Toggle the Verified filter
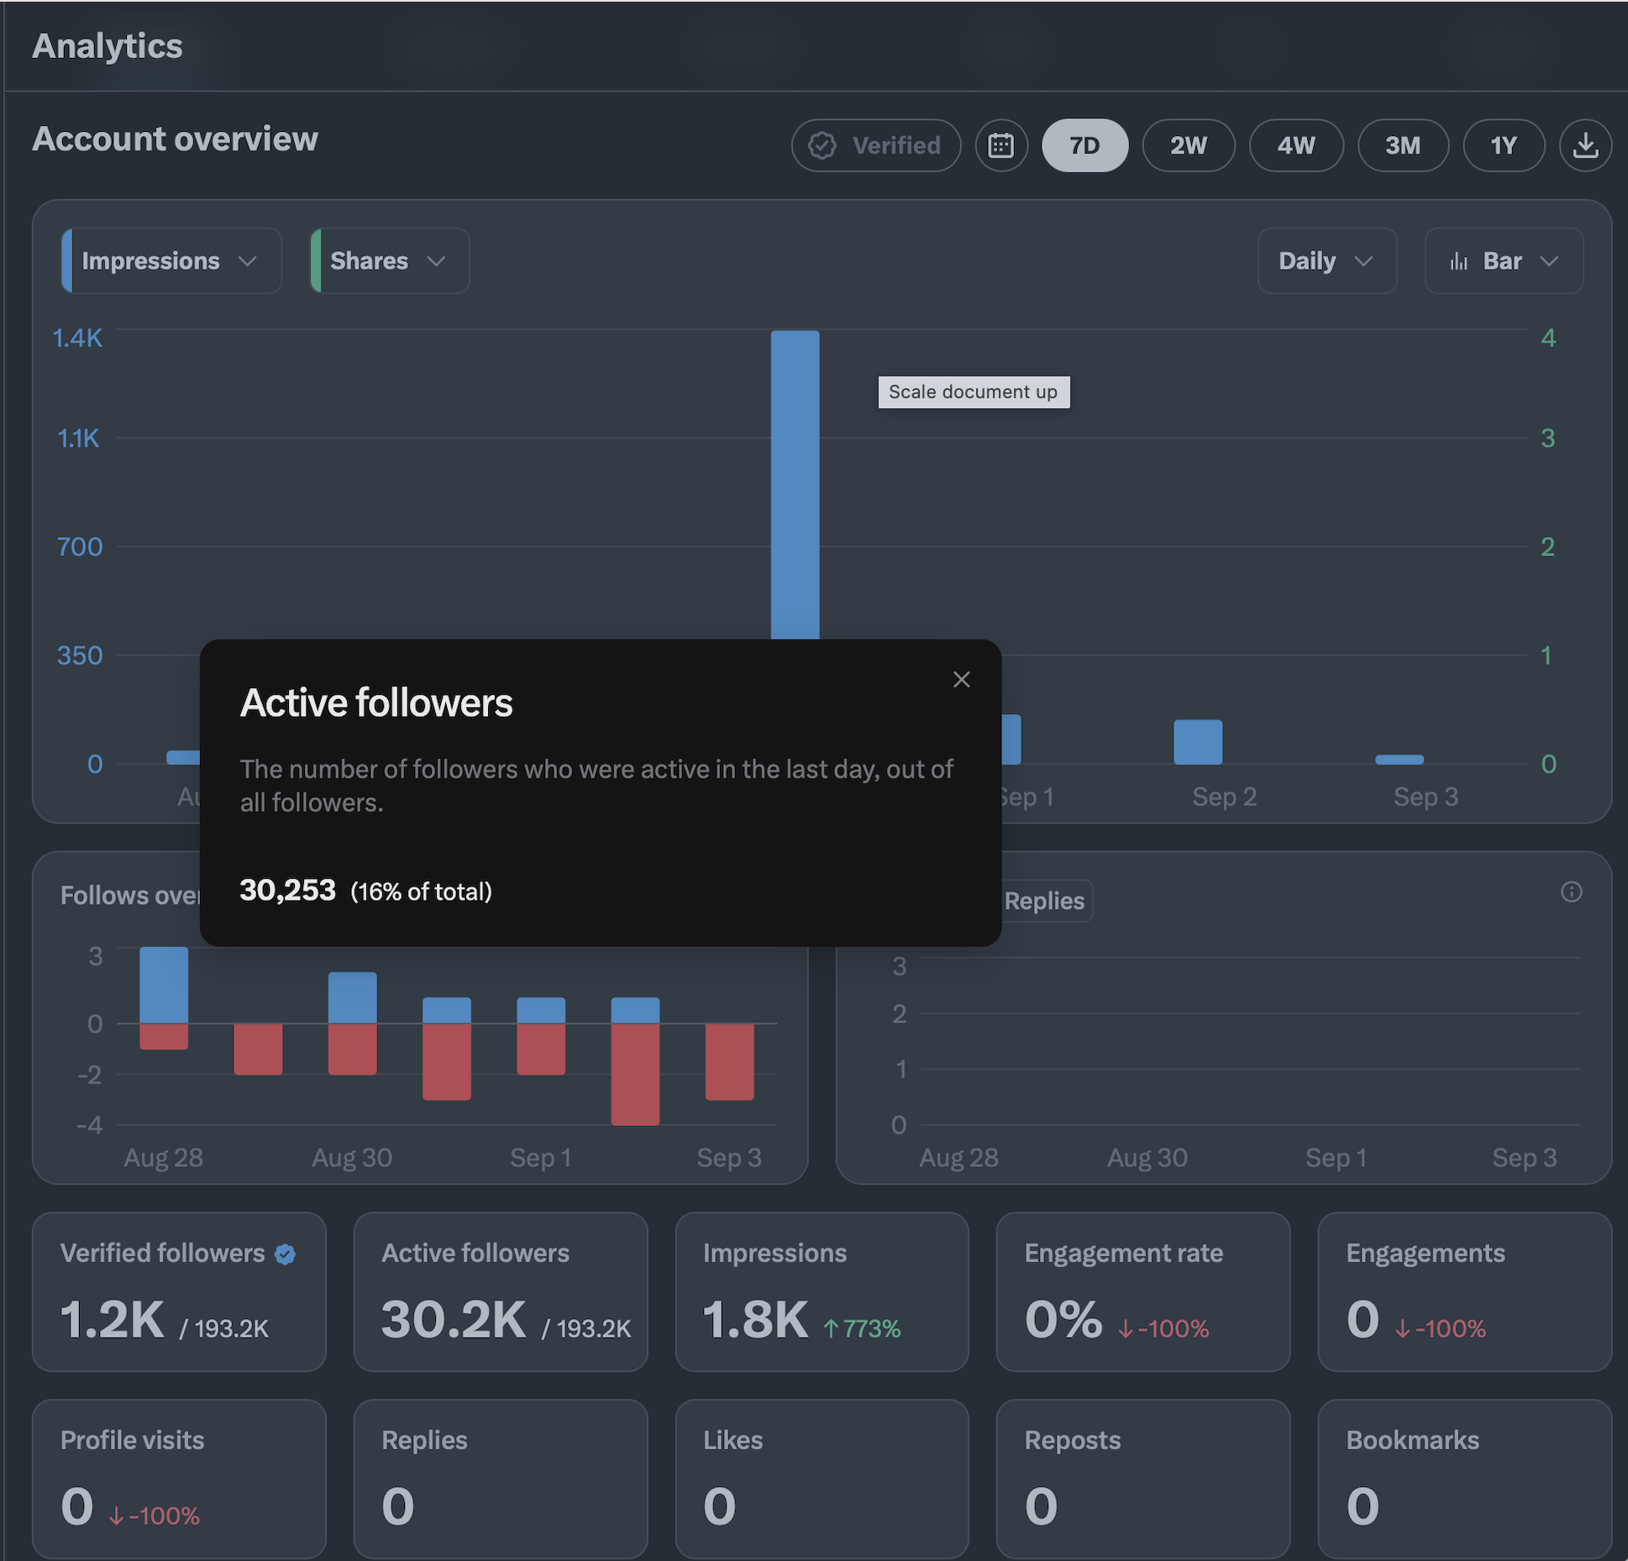Screen dimensions: 1628x1561 pyautogui.click(x=875, y=145)
